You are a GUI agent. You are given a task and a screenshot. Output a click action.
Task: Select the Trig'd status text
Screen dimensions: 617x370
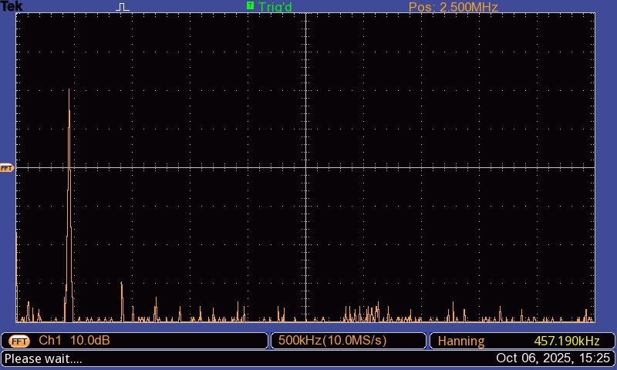275,7
